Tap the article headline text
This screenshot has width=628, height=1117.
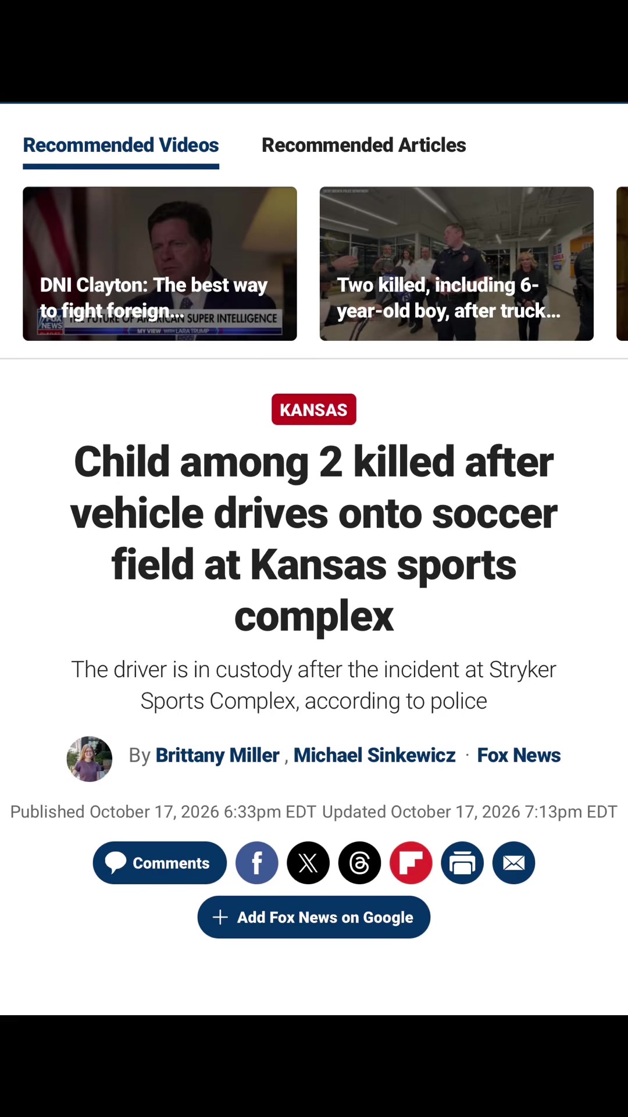pos(314,539)
